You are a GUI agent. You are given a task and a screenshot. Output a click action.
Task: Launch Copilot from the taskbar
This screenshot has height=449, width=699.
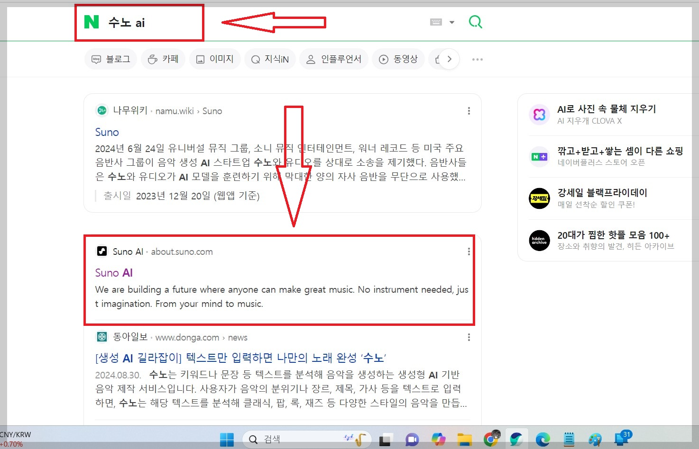[x=439, y=440]
